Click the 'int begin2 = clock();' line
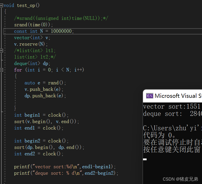 point(41,141)
